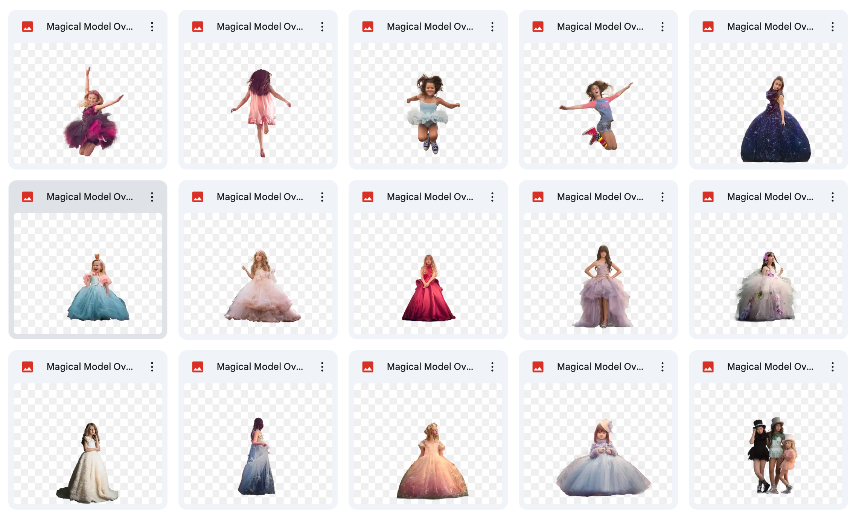Open more options for the girl jumping in sneakers file
Screen dimensions: 853x516
[662, 27]
